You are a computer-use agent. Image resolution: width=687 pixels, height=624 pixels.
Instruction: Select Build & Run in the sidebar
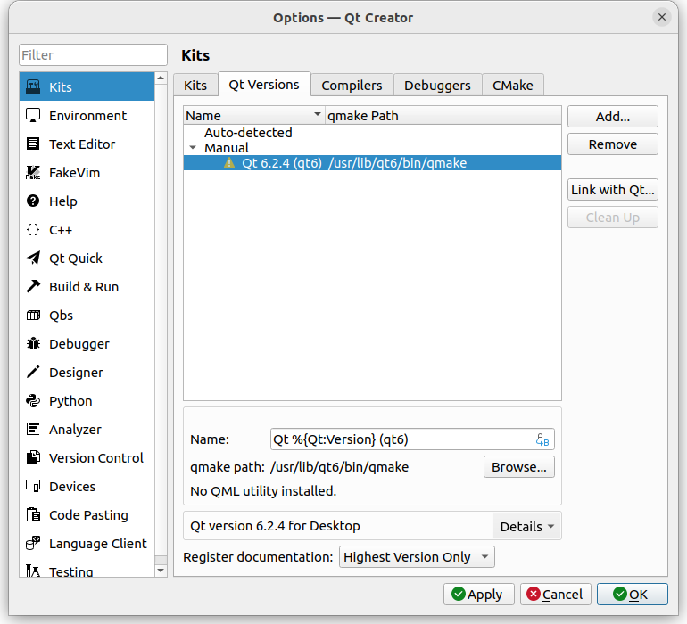point(87,287)
